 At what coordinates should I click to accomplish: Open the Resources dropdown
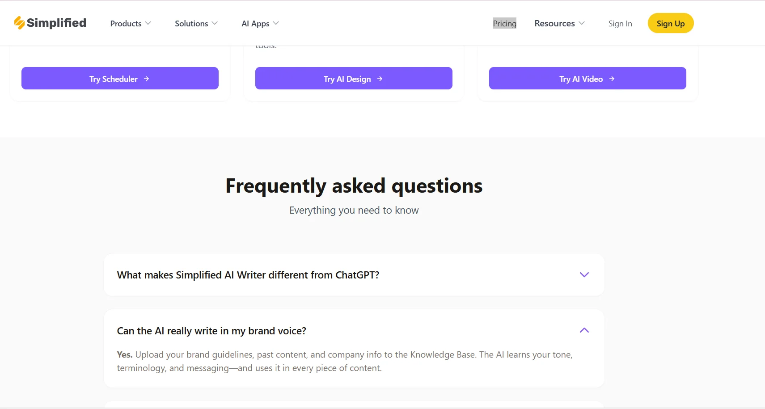tap(559, 23)
